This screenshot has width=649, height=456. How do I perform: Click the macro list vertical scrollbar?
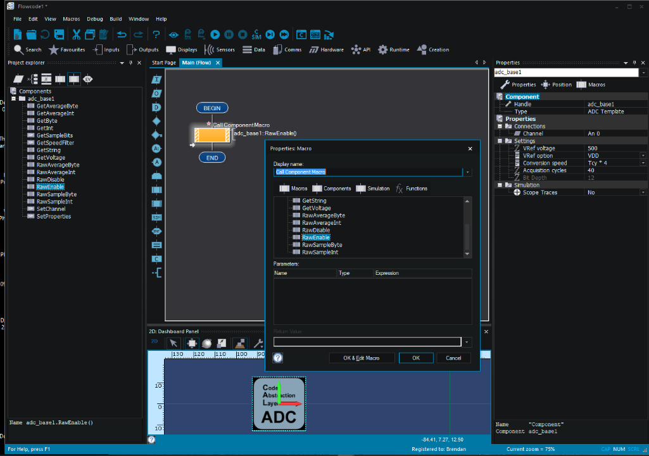tap(468, 237)
